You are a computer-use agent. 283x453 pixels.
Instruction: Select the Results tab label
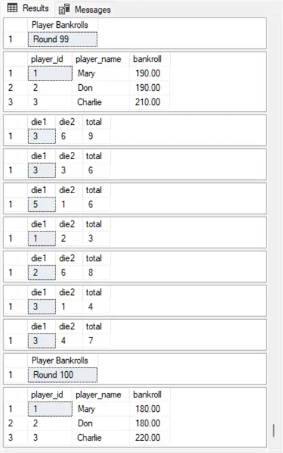(36, 8)
